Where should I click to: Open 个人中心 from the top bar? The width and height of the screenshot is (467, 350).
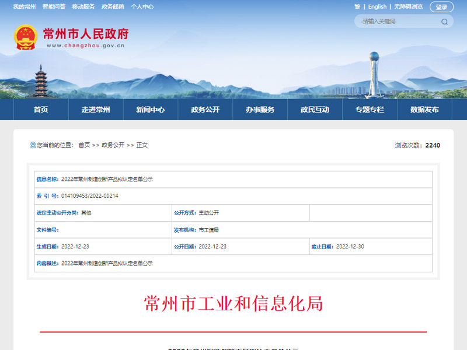pyautogui.click(x=142, y=7)
